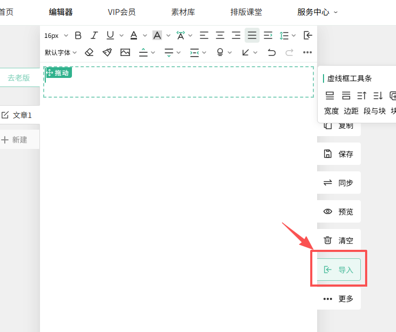The image size is (396, 332).
Task: Toggle italic text style
Action: [94, 36]
